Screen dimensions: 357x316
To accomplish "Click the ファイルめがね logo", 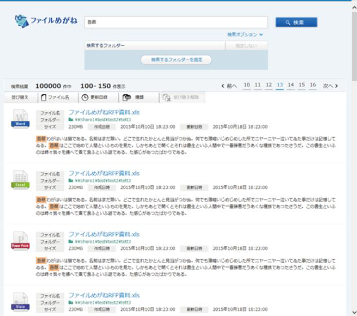I will tap(46, 21).
